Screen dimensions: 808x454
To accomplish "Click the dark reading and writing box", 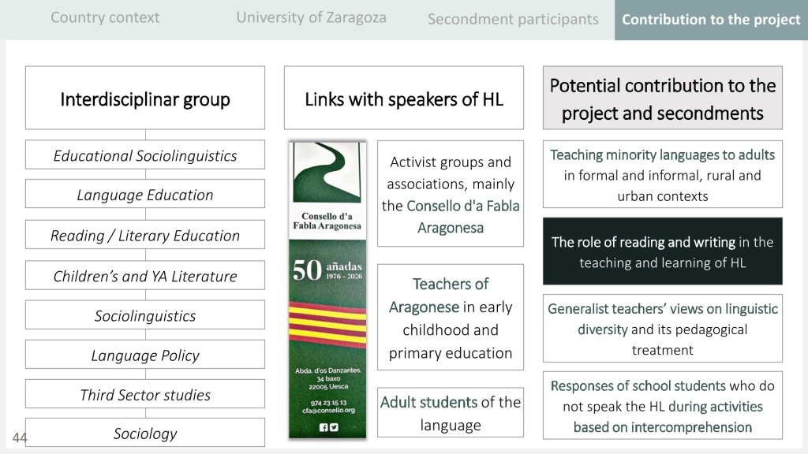I will [x=662, y=252].
